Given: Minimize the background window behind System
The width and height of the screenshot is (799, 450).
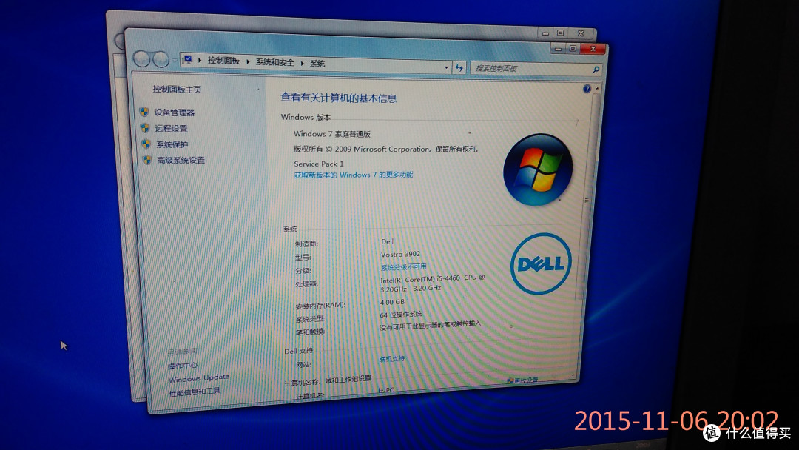Looking at the screenshot, I should point(546,33).
